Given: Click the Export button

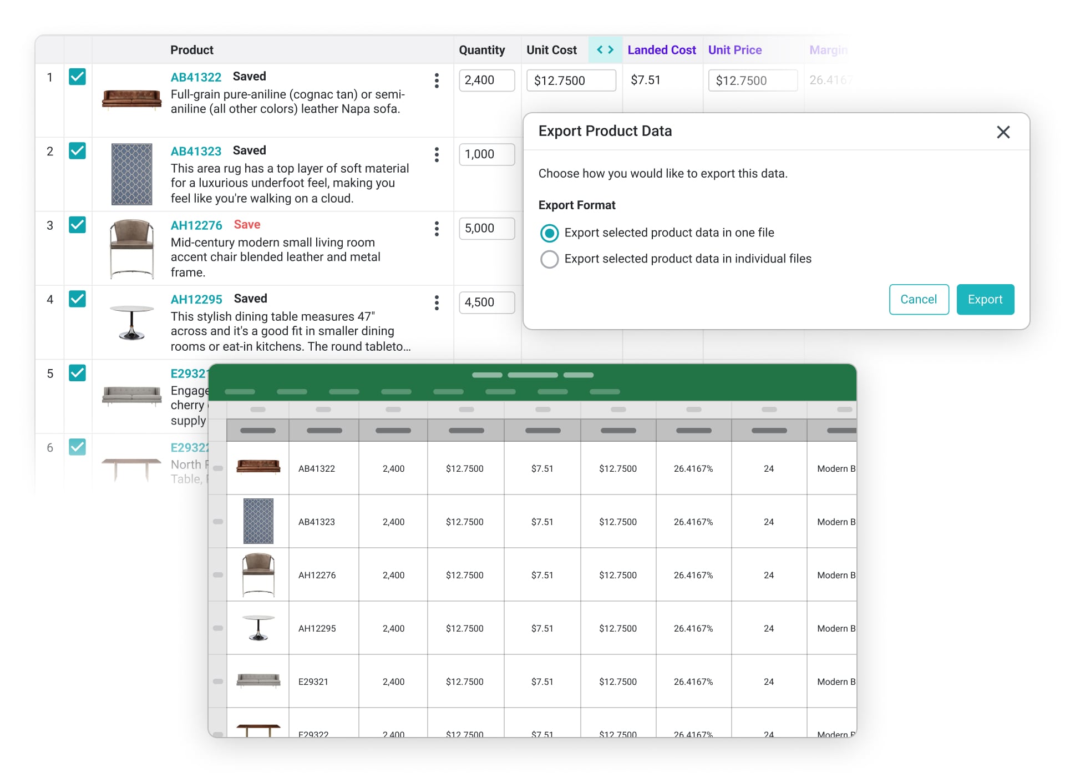Looking at the screenshot, I should tap(985, 300).
